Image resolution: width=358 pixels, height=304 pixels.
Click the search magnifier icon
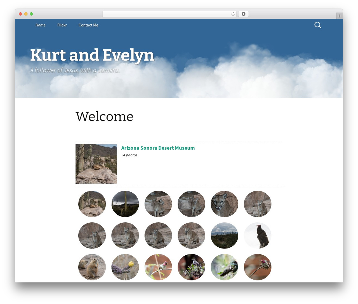[x=317, y=25]
